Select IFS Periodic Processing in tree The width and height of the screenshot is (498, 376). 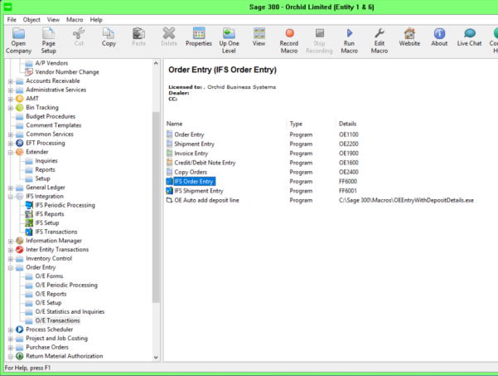coord(65,205)
